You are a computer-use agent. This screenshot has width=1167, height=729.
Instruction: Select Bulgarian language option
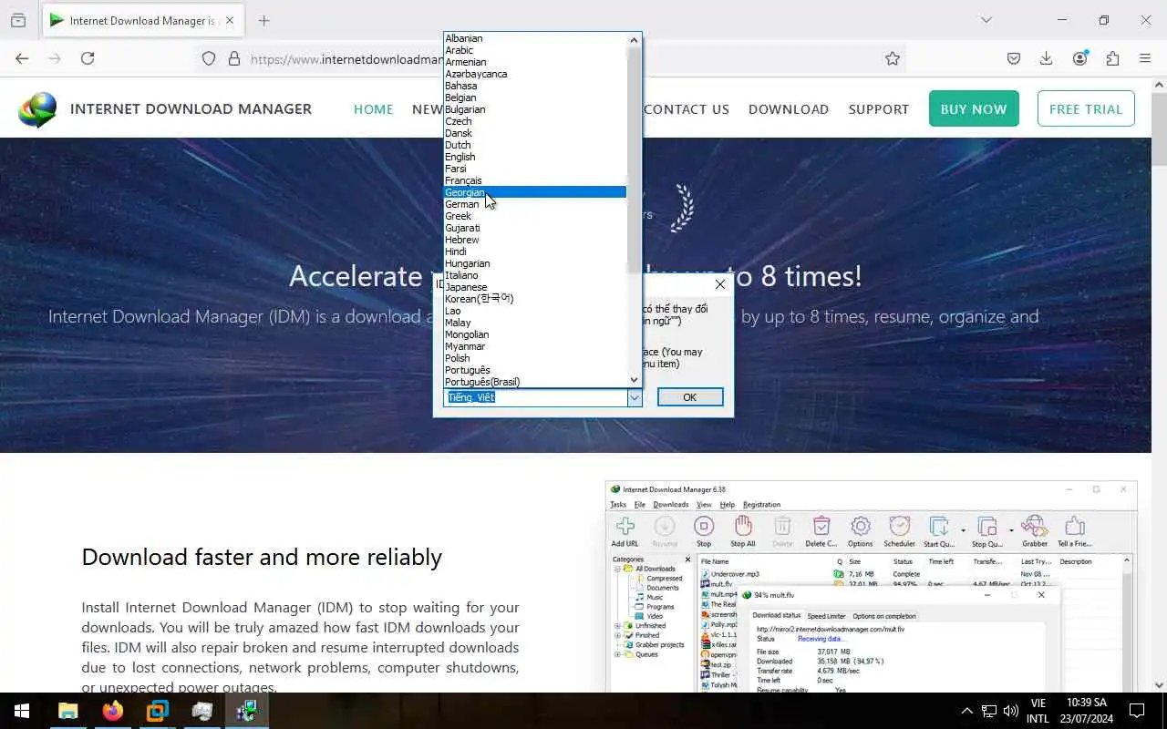pos(535,109)
